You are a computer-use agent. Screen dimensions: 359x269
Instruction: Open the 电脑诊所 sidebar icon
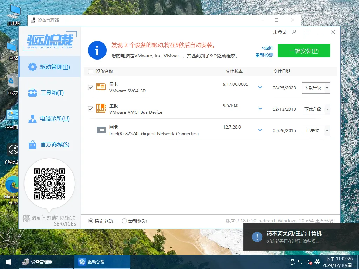click(49, 119)
